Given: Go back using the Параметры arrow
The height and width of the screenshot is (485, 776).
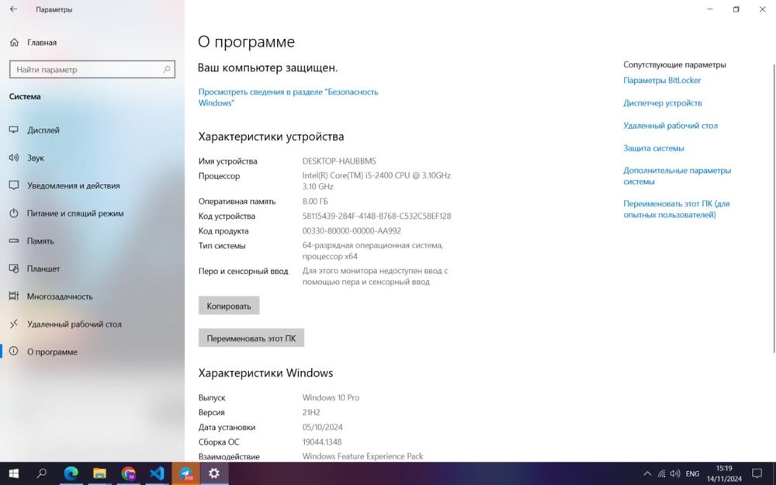Looking at the screenshot, I should (x=13, y=9).
